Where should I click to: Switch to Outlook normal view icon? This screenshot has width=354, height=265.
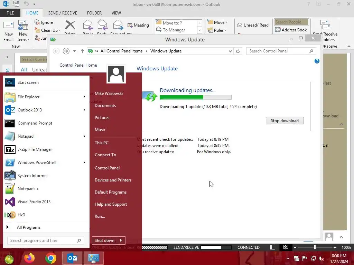coord(273,247)
